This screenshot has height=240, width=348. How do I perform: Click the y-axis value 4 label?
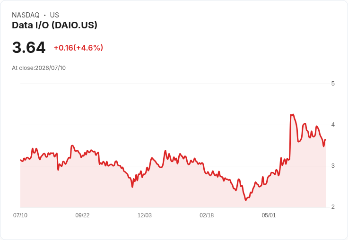pyautogui.click(x=333, y=125)
